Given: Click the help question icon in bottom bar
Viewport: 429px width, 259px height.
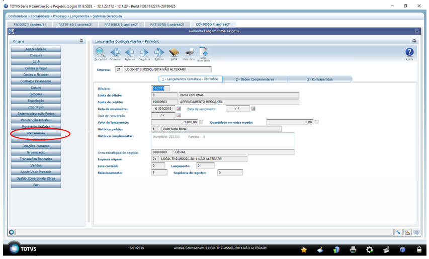Looking at the screenshot, I should [x=402, y=249].
